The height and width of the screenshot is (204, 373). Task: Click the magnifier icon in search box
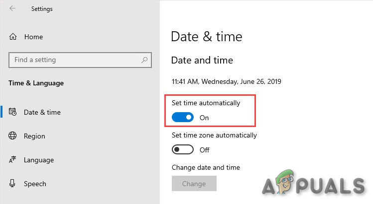[x=144, y=60]
